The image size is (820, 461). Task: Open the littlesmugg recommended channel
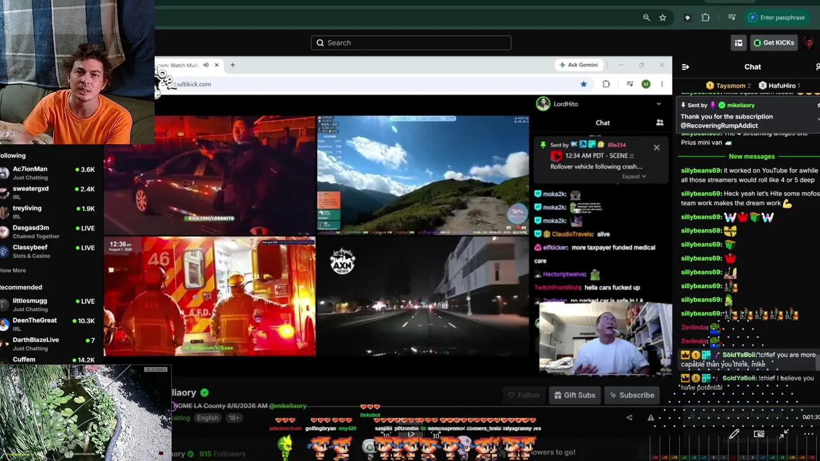point(48,305)
